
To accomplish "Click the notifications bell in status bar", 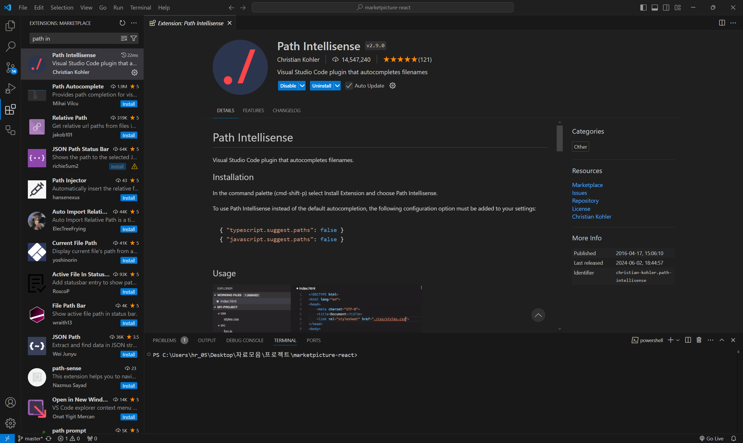I will 733,439.
